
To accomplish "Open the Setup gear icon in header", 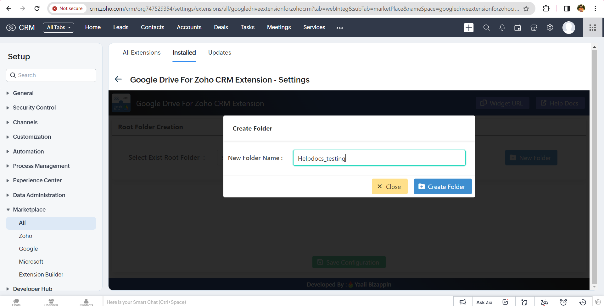I will (550, 28).
